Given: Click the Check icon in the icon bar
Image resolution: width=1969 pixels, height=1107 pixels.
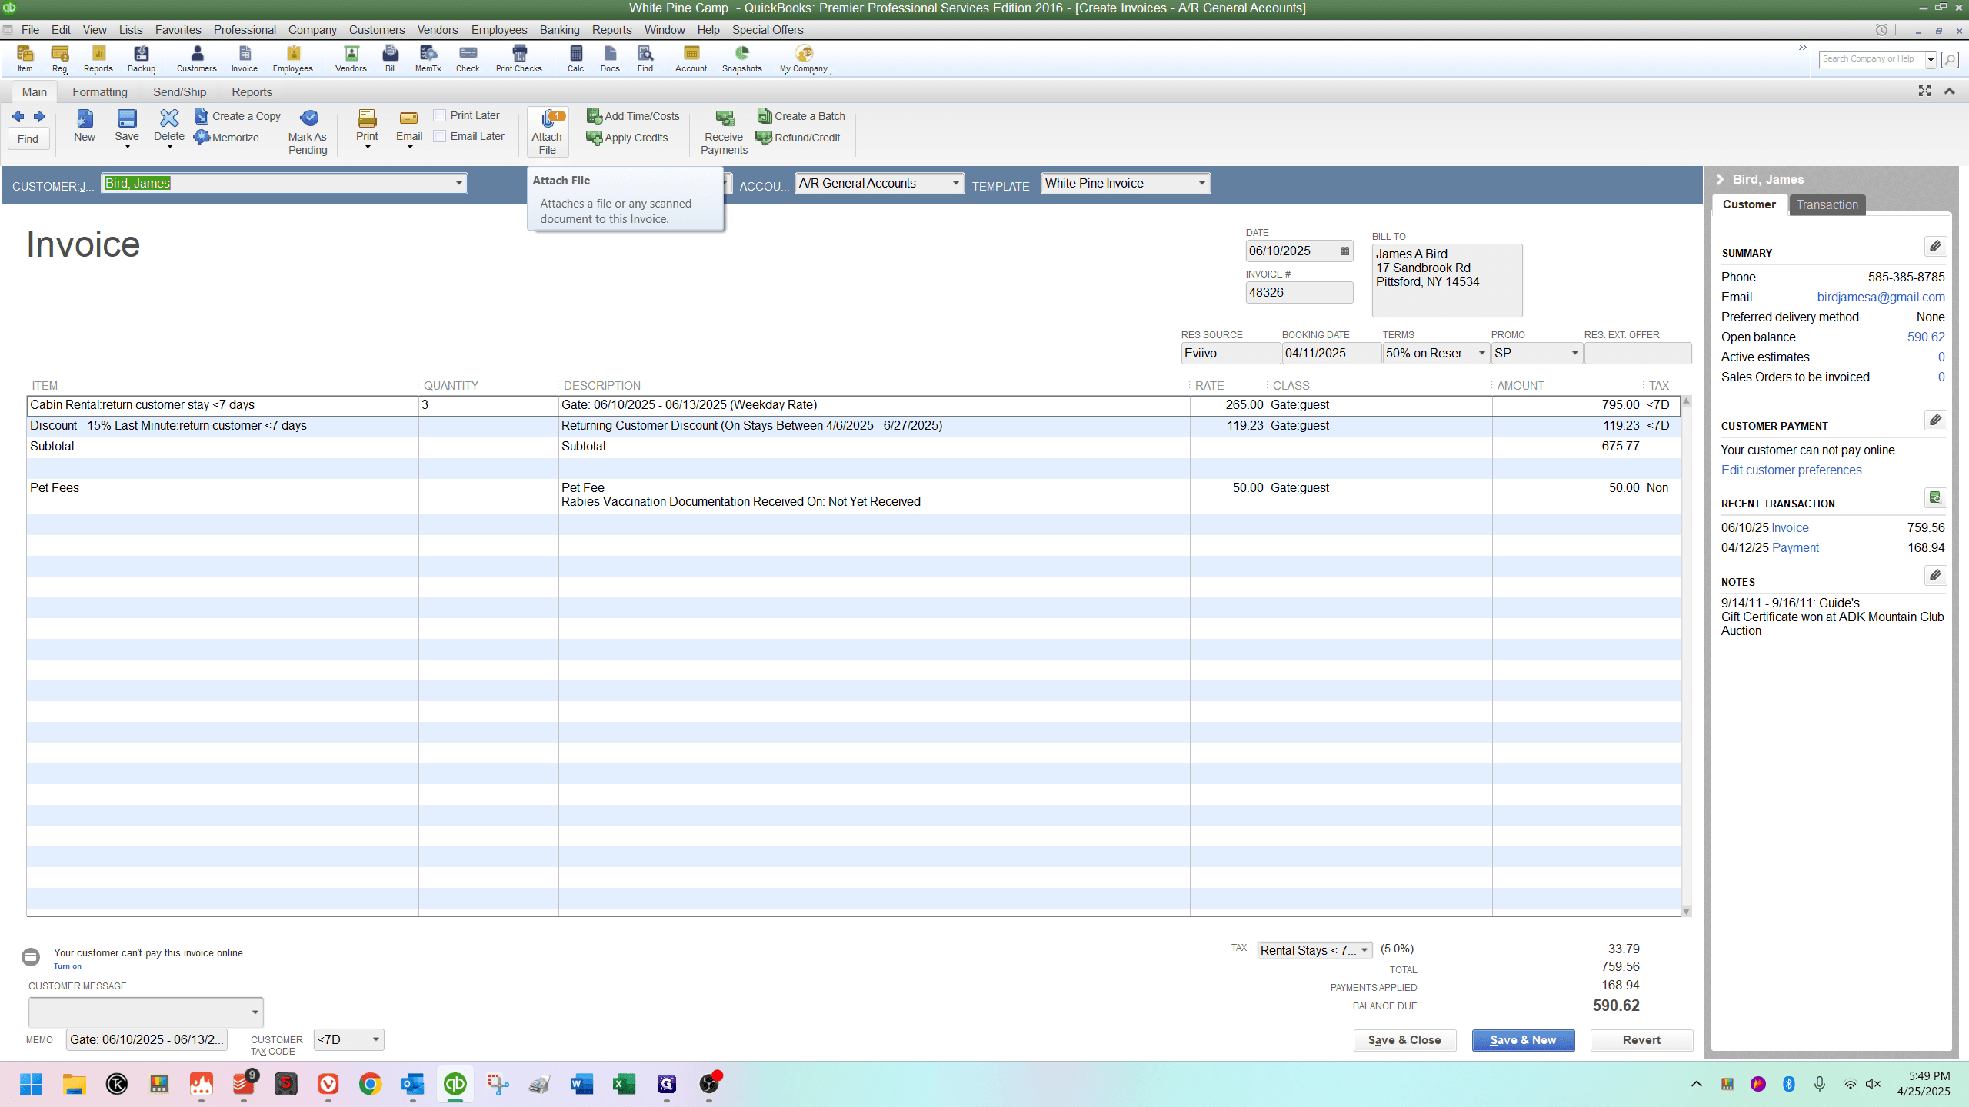Looking at the screenshot, I should click(x=468, y=58).
